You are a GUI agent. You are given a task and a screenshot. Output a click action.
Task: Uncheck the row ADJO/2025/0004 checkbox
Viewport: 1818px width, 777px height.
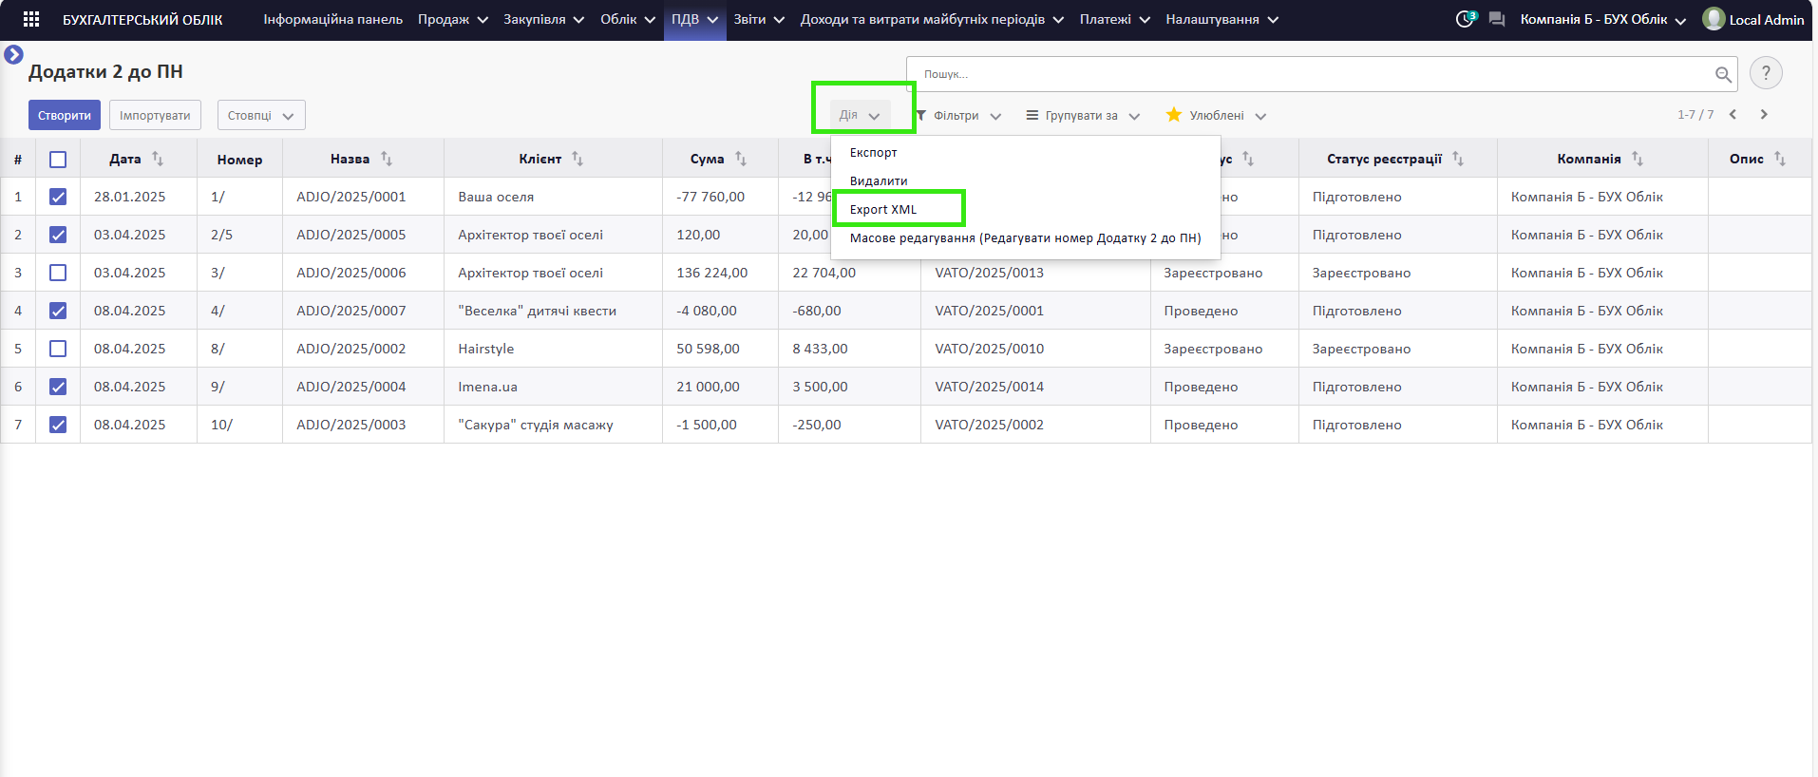pos(58,387)
